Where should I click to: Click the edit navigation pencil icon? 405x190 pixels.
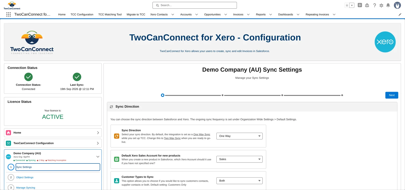[x=400, y=15]
